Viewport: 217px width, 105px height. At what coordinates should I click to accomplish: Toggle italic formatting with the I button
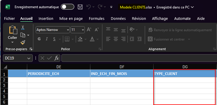click(47, 39)
